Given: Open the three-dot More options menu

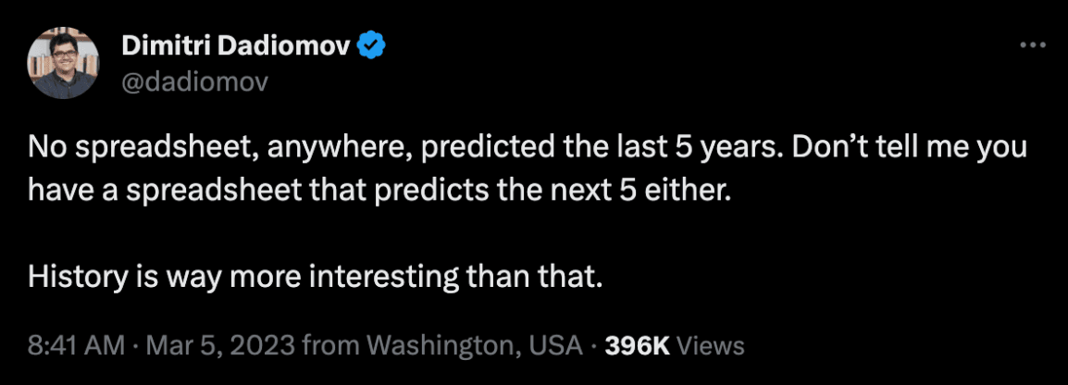Looking at the screenshot, I should coord(1031,45).
